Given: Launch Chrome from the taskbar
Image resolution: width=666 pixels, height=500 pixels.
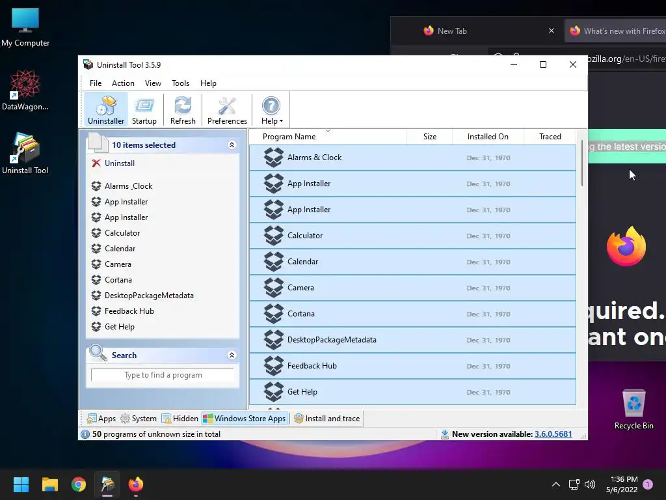Looking at the screenshot, I should [79, 484].
